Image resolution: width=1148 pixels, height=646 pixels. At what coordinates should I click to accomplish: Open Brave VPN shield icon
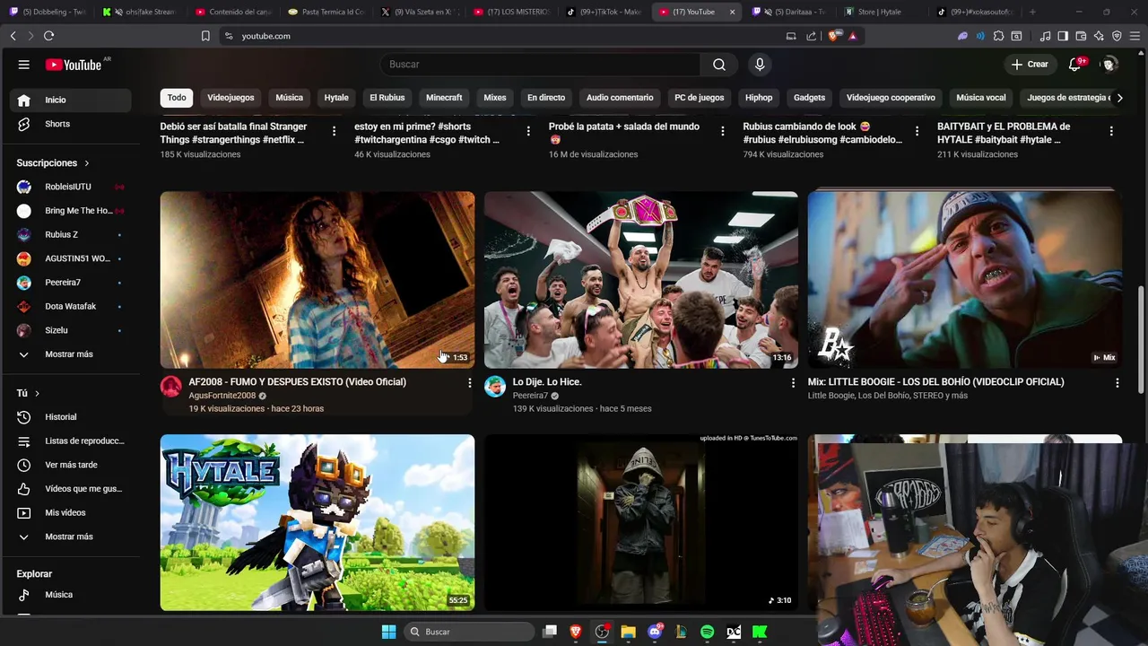[x=1117, y=36]
